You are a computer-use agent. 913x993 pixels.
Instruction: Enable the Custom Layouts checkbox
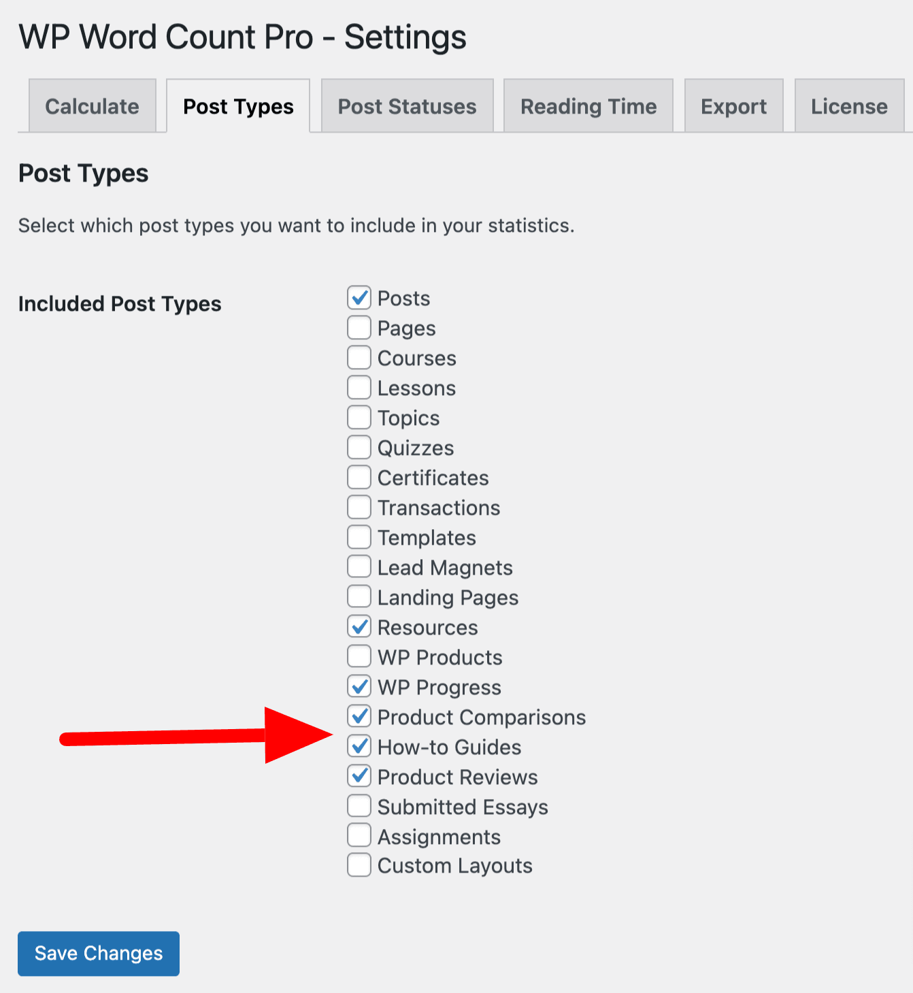(x=359, y=866)
